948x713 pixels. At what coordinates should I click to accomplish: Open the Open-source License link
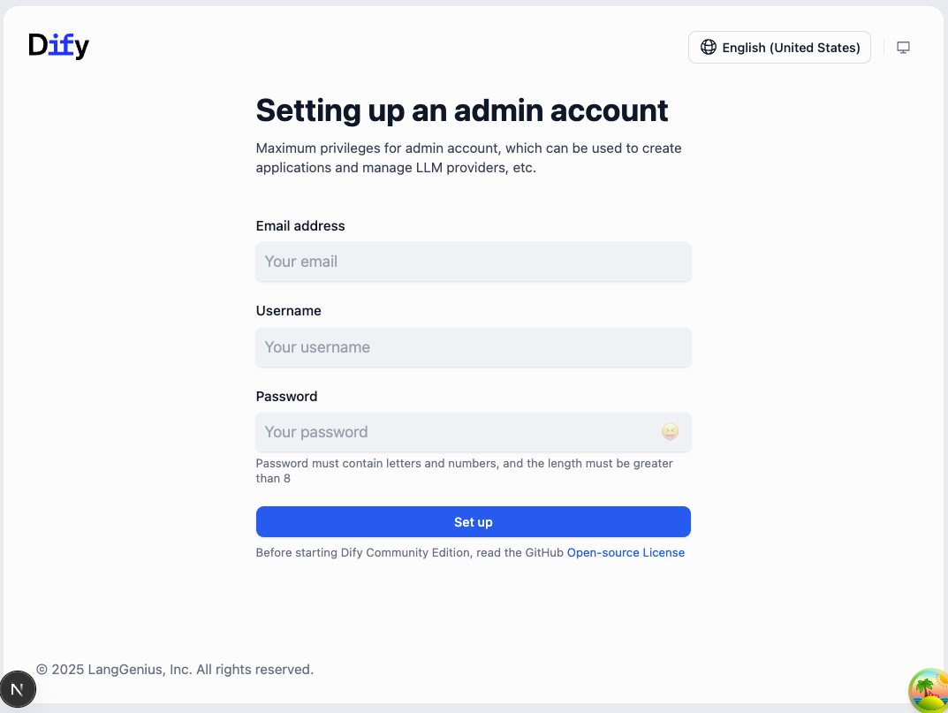tap(626, 553)
